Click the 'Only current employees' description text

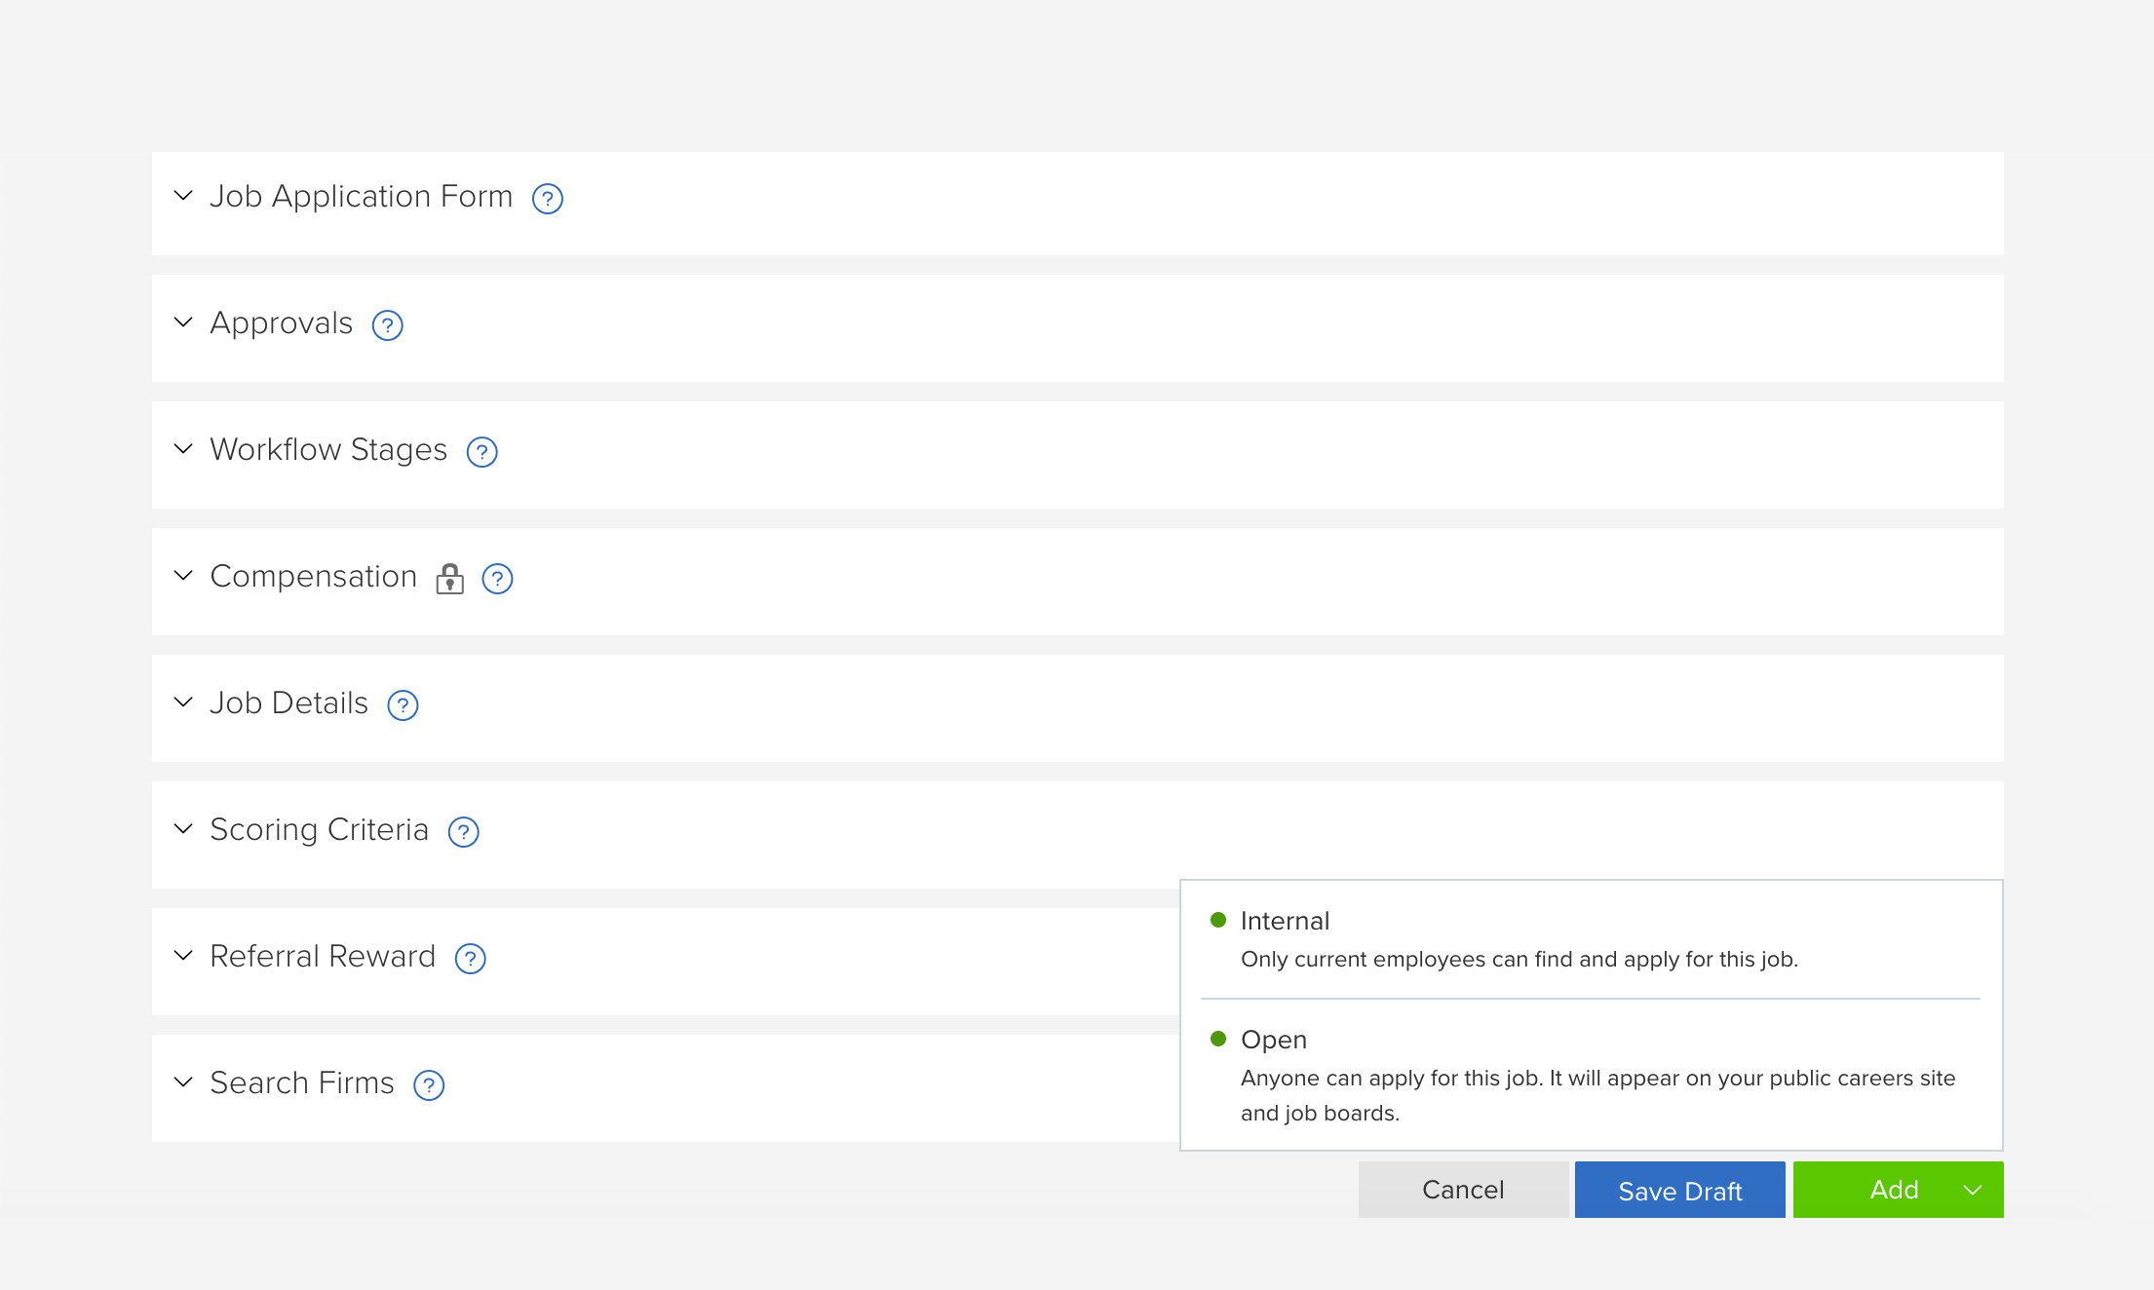tap(1519, 960)
